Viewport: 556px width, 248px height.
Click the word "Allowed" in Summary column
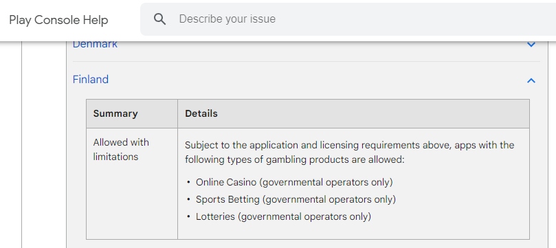pos(108,142)
